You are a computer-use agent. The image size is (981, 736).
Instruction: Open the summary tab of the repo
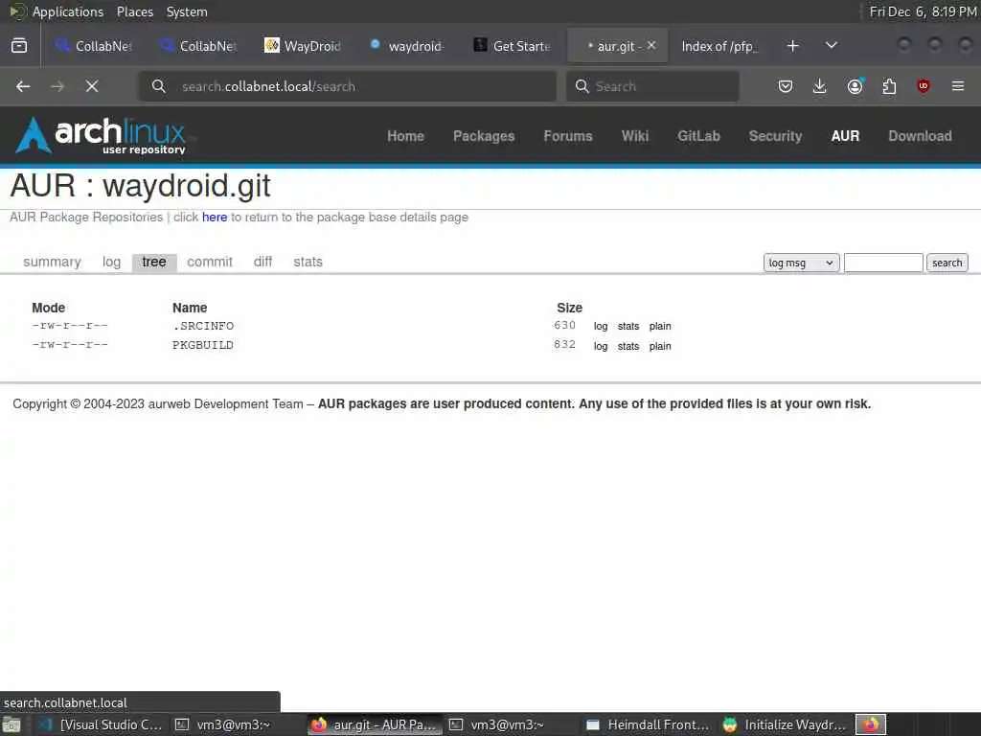(52, 262)
